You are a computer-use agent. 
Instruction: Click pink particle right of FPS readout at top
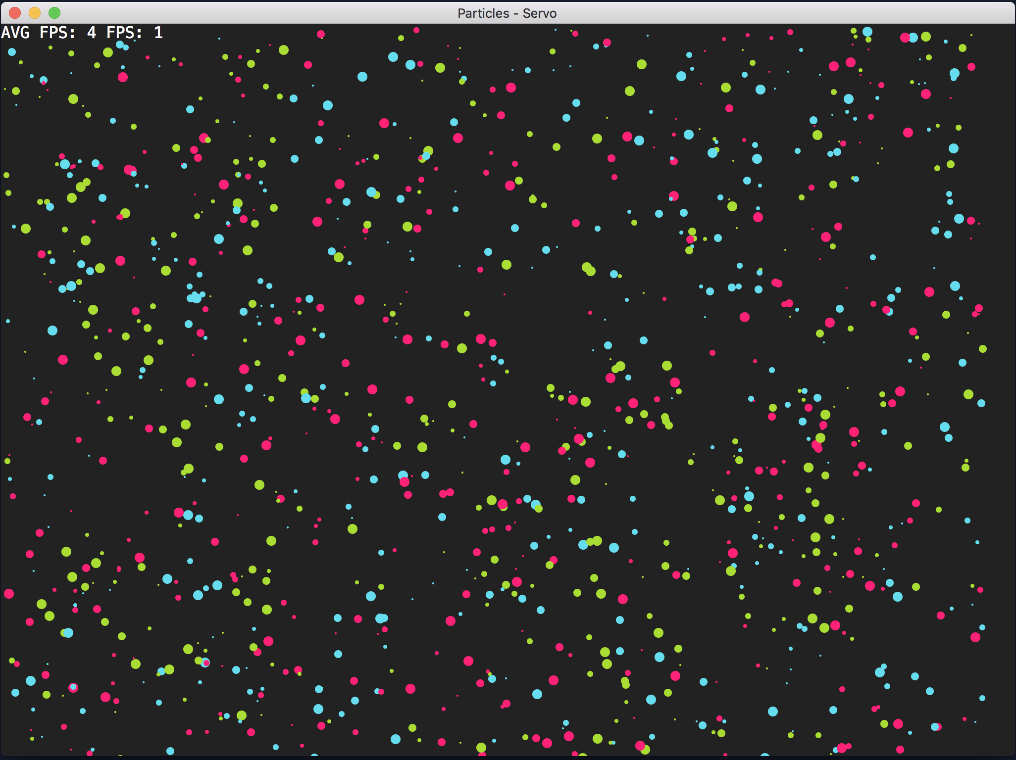(x=321, y=34)
